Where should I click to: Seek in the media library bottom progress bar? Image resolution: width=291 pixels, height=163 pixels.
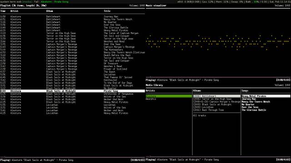coord(218,157)
